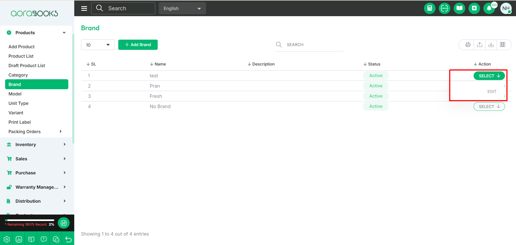516x245 pixels.
Task: Open the 10 entries-per-page dropdown
Action: [98, 45]
